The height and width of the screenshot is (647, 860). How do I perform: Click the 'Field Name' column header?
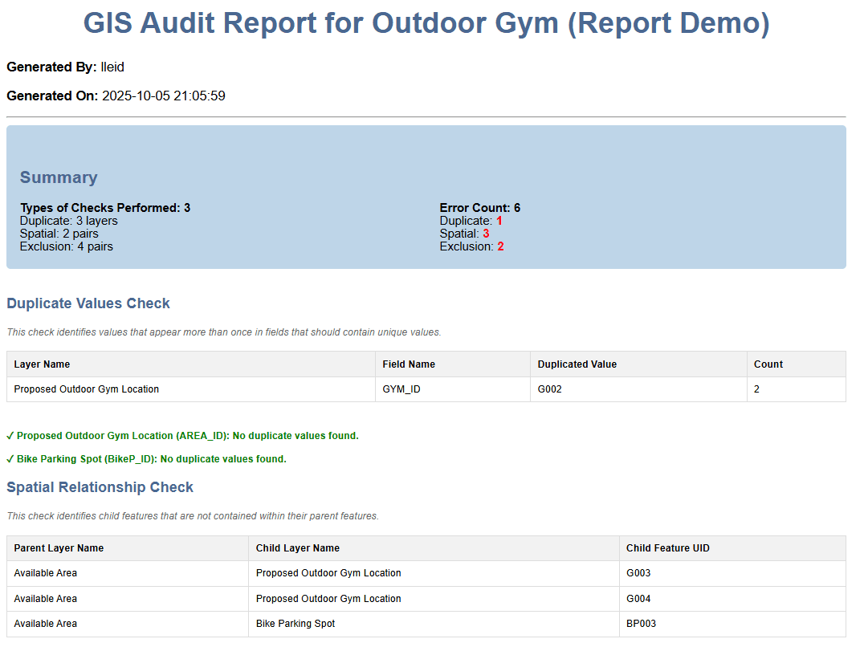click(x=453, y=364)
